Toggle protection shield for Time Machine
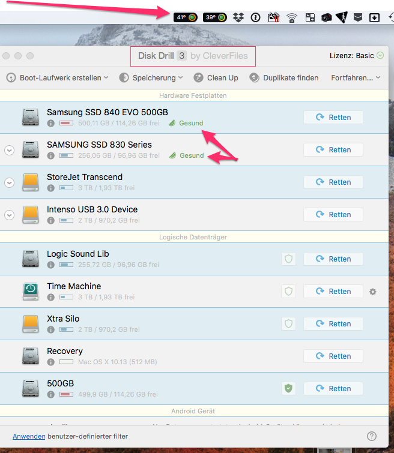 tap(288, 291)
